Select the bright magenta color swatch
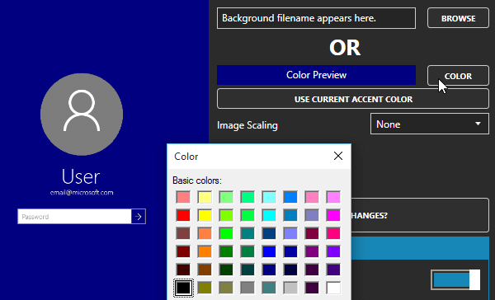This screenshot has width=495, height=300. point(333,215)
